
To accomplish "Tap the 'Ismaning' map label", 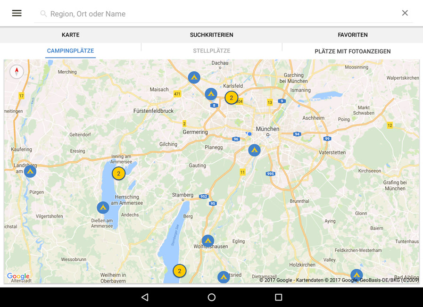I will coord(300,90).
